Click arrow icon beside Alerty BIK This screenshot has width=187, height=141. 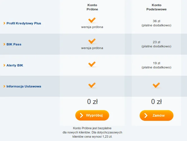(x=4, y=65)
